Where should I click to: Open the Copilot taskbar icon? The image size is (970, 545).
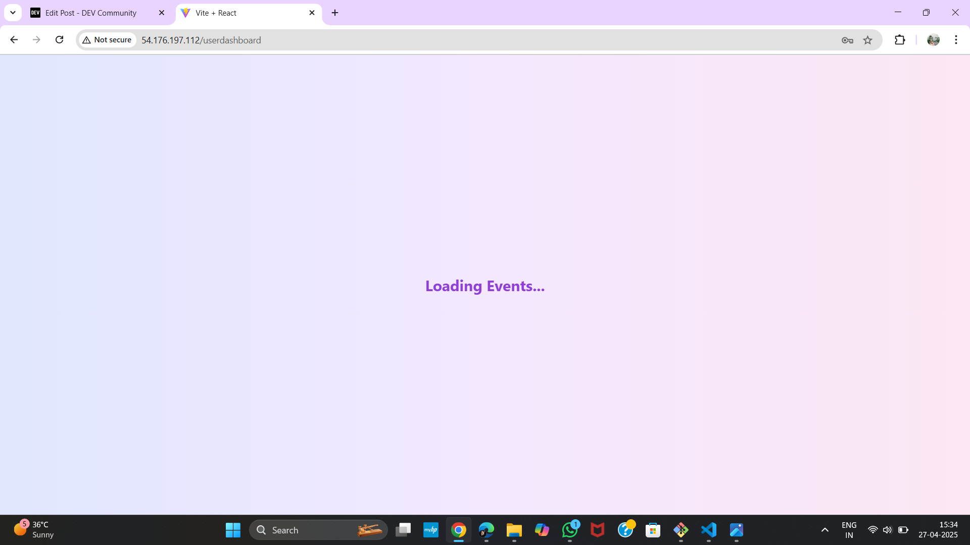tap(542, 530)
